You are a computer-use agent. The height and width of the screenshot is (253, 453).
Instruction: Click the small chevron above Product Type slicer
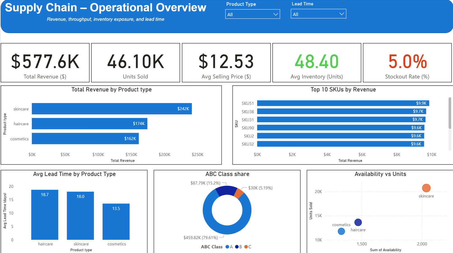click(277, 3)
